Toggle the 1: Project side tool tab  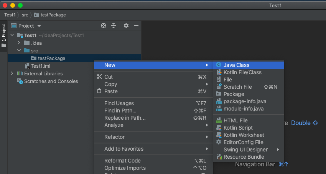pyautogui.click(x=4, y=36)
